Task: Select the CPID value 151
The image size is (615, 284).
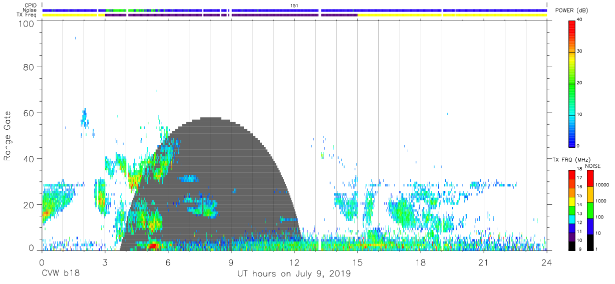Action: (294, 6)
